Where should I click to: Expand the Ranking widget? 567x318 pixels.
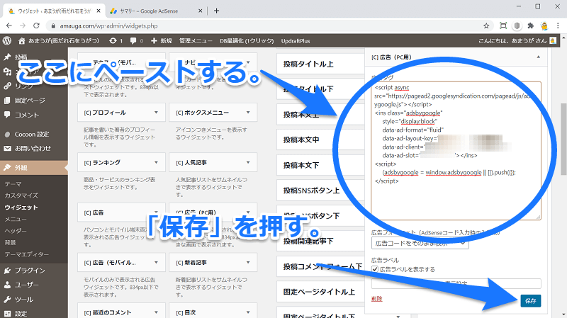155,163
